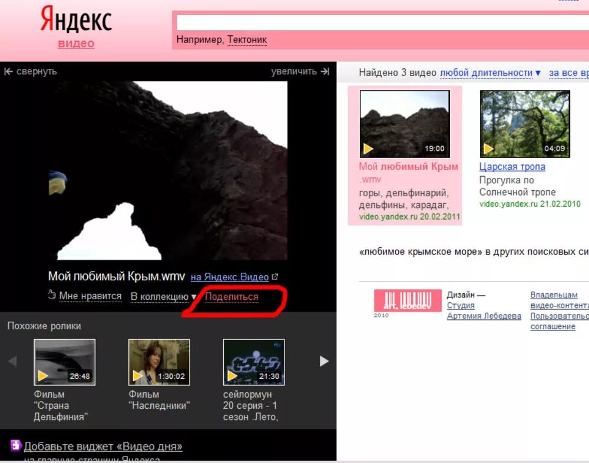This screenshot has height=463, width=589.
Task: Open the Царская тропа result link
Action: [512, 167]
